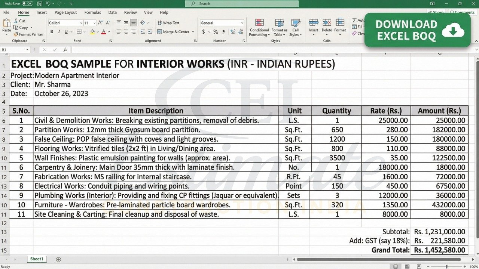Toggle Wrap Text for the cell
Viewport: 479px width, 269px height.
point(168,23)
